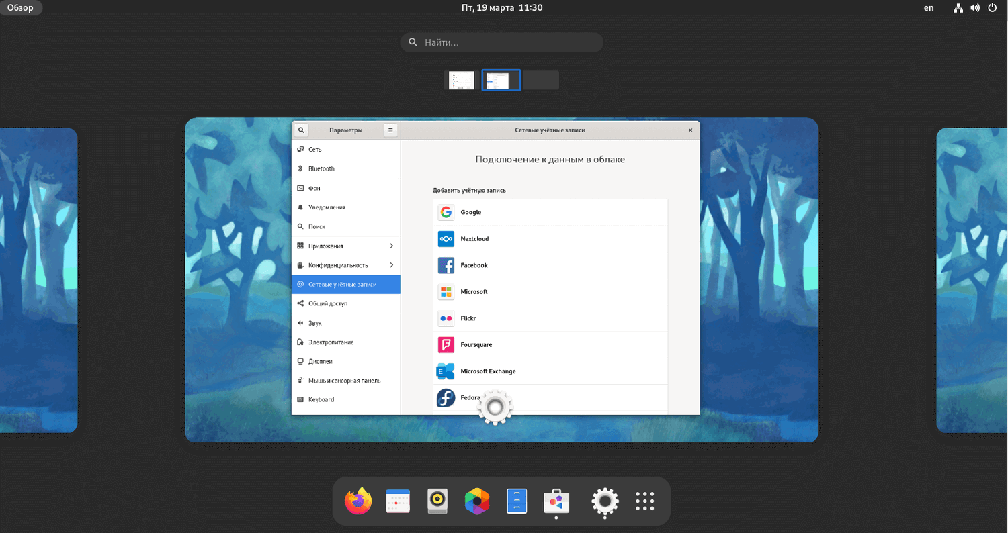Screen dimensions: 1008x533
Task: Click the Settings gear badge below the window
Action: pyautogui.click(x=495, y=407)
